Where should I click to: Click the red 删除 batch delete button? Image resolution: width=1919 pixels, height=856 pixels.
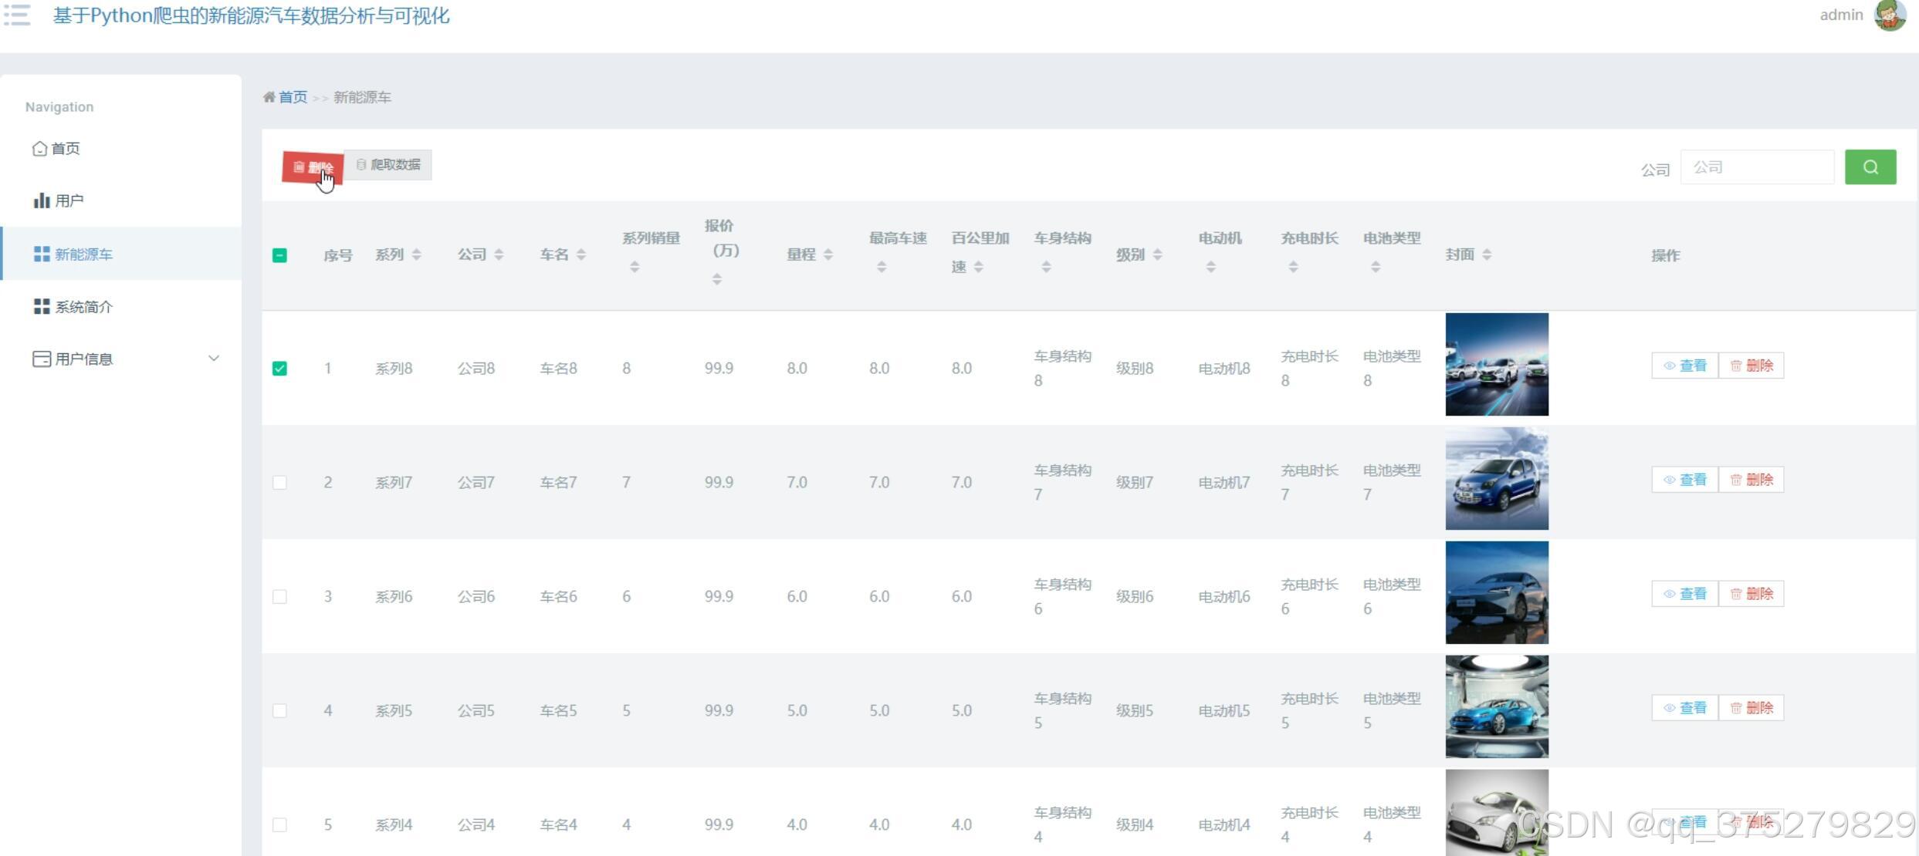(313, 167)
